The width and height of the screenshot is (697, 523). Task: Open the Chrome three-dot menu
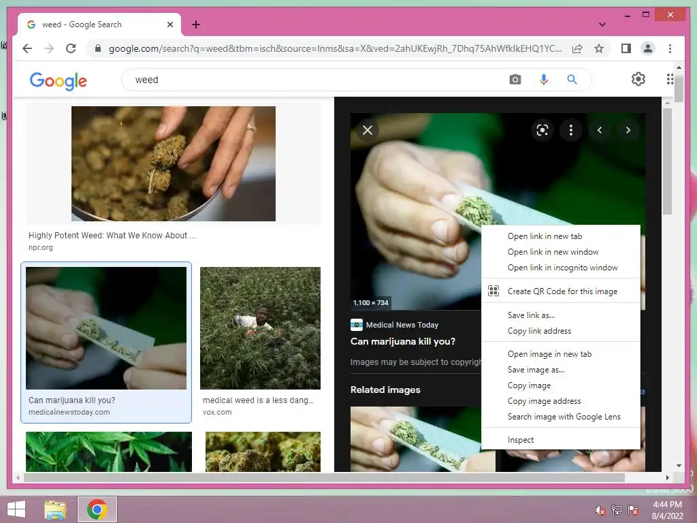[670, 48]
